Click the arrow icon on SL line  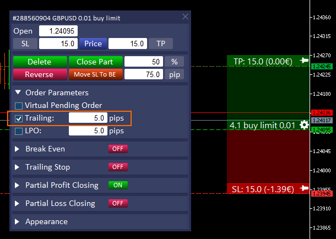coord(304,188)
